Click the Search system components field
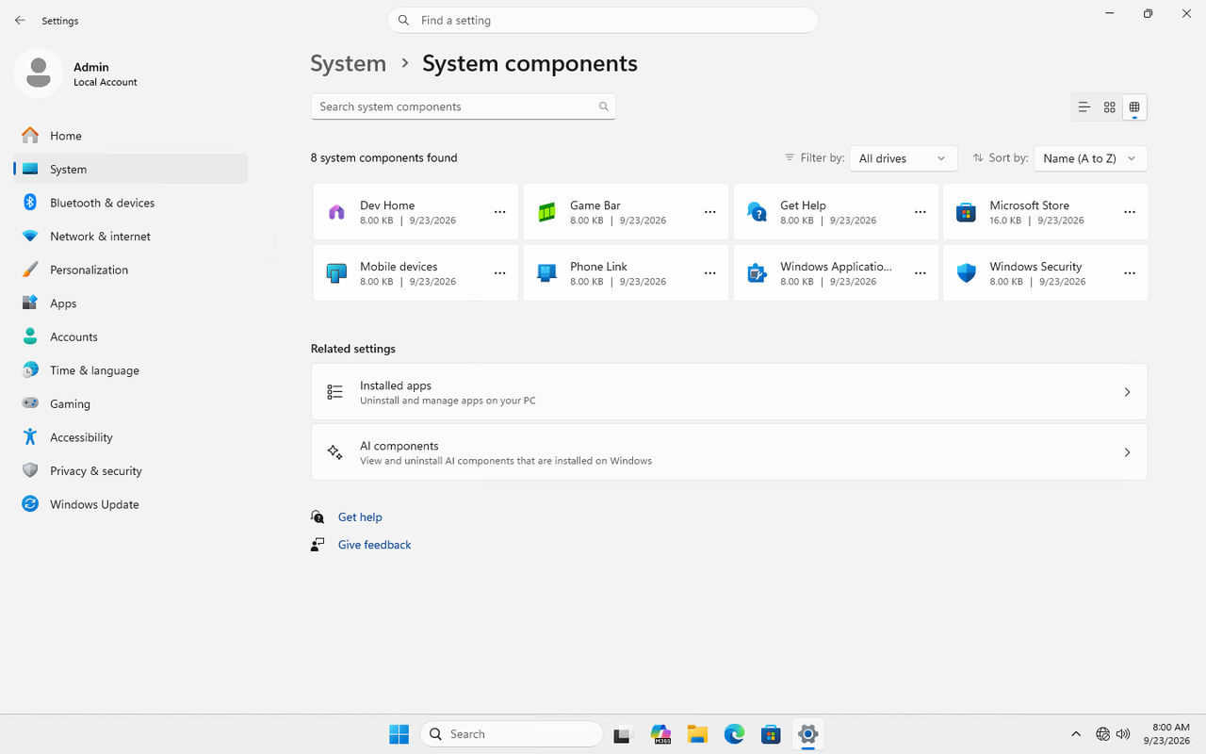The height and width of the screenshot is (754, 1206). coord(464,107)
